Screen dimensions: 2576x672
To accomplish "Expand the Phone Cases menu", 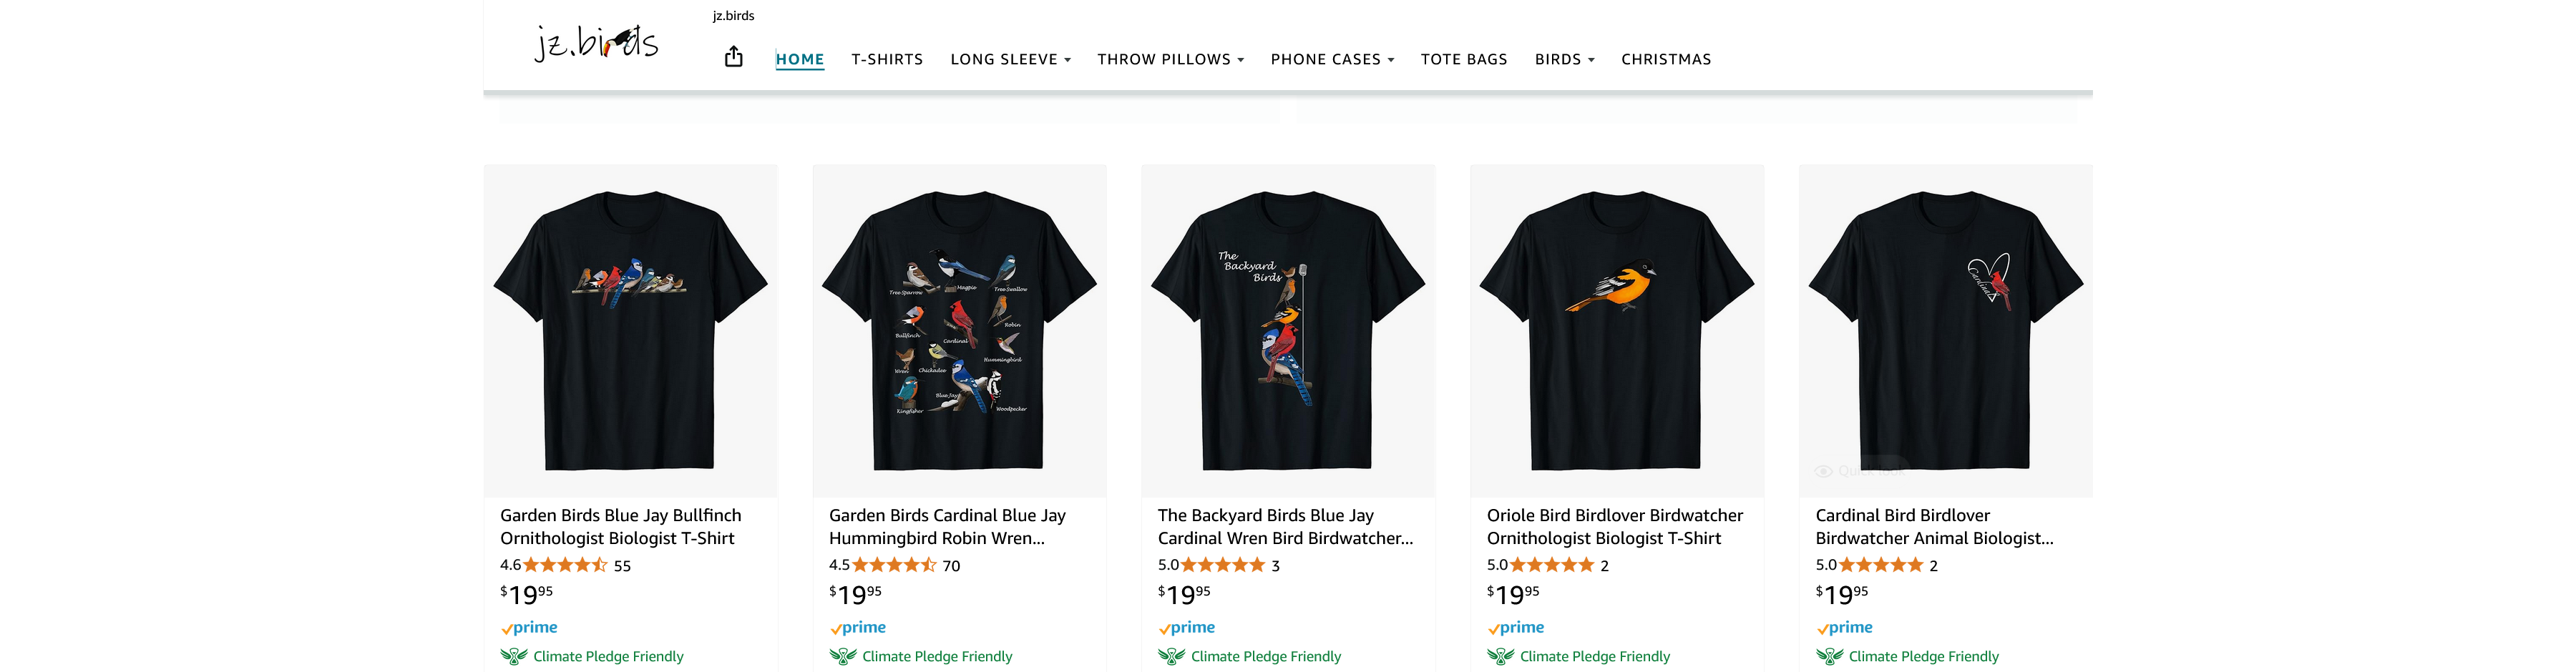I will (x=1332, y=60).
